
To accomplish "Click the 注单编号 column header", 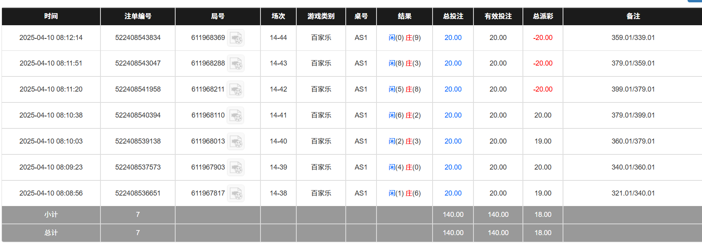I will pos(138,16).
